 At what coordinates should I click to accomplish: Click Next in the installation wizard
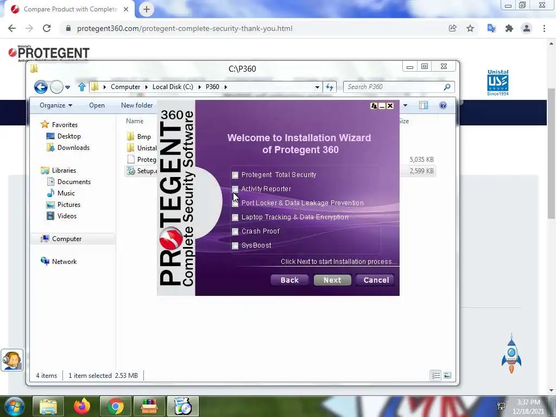(x=332, y=280)
